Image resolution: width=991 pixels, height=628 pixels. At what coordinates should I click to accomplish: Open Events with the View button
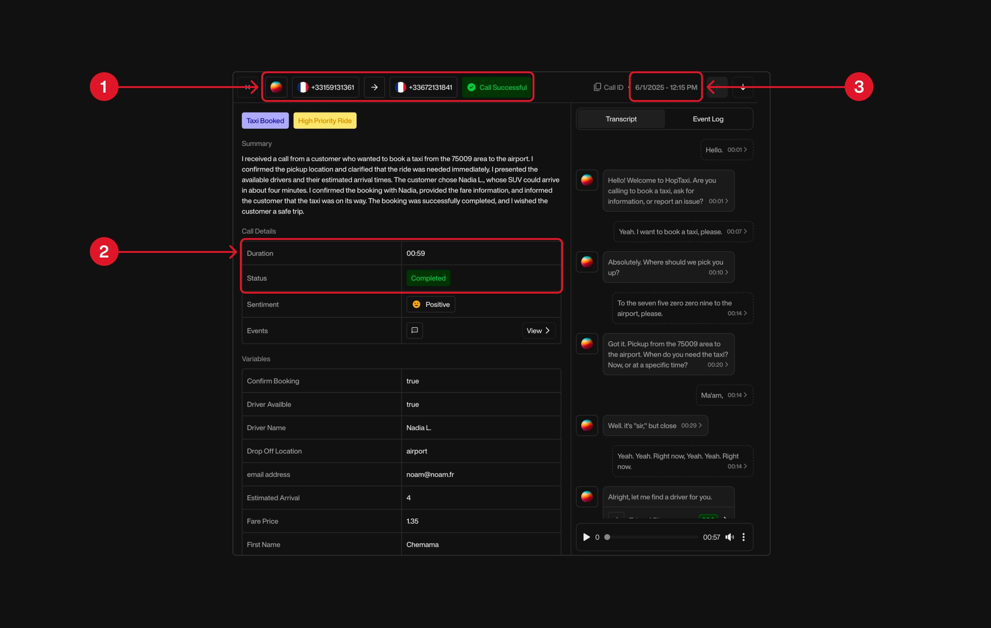(x=538, y=330)
